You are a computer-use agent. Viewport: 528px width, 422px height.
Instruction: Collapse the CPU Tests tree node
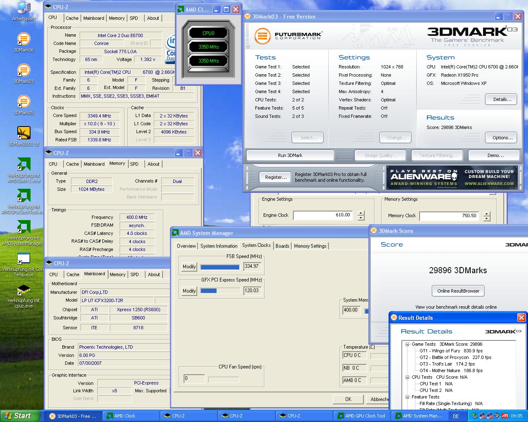407,377
